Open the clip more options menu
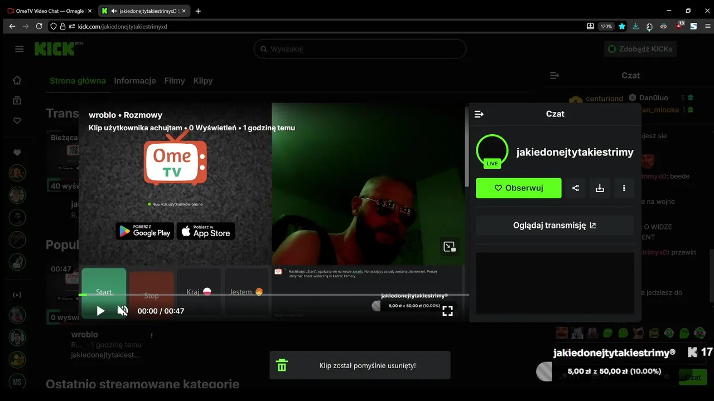The image size is (714, 401). tap(624, 188)
